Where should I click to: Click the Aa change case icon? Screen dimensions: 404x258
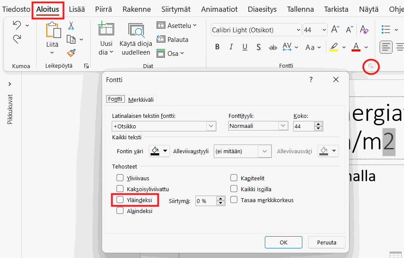[310, 48]
